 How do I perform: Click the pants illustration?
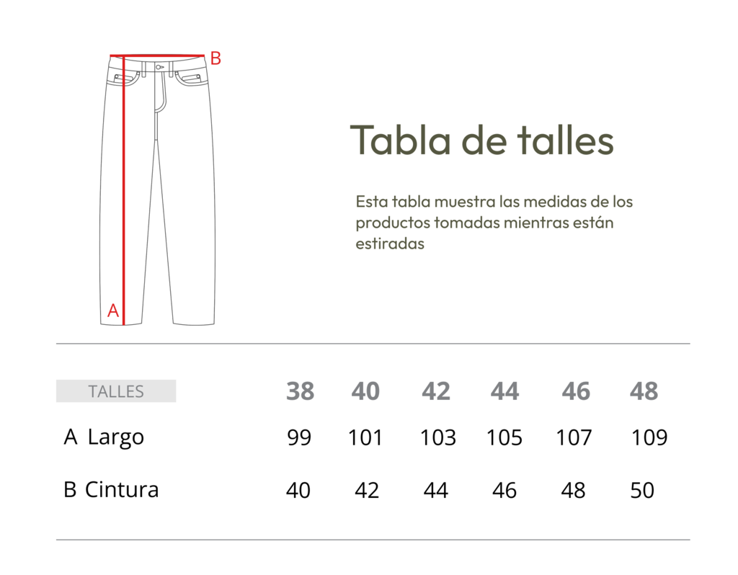coord(158,190)
